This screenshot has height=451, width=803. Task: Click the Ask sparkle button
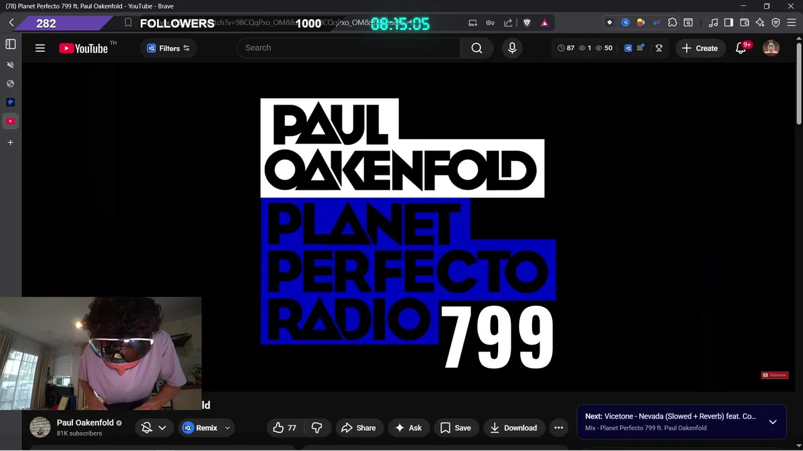point(408,428)
